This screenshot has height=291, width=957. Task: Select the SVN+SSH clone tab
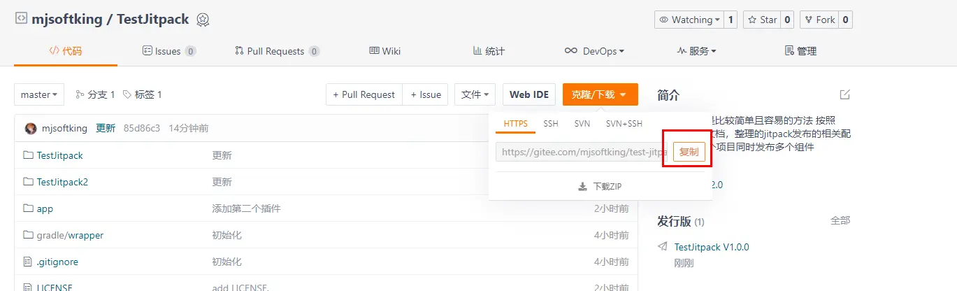pos(624,124)
